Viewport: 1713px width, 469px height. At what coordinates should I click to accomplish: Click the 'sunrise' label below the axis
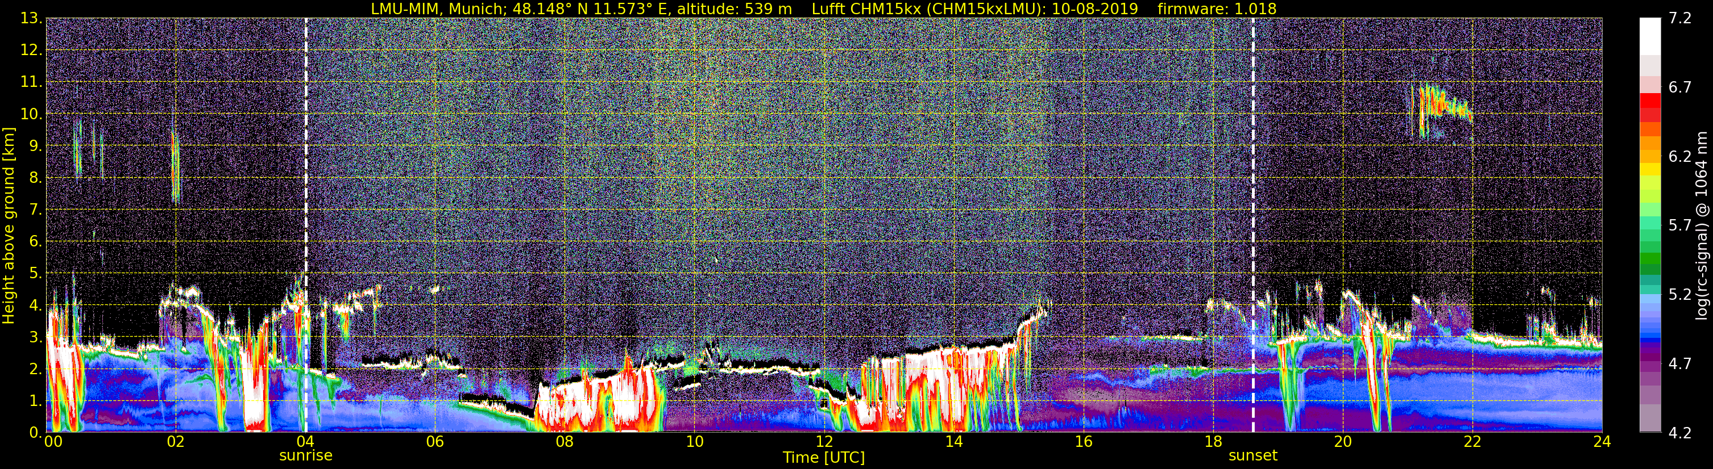(x=305, y=456)
